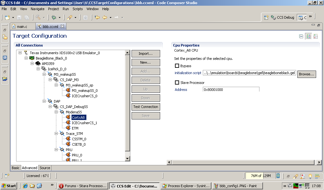Click the Windows Start button

point(9,186)
